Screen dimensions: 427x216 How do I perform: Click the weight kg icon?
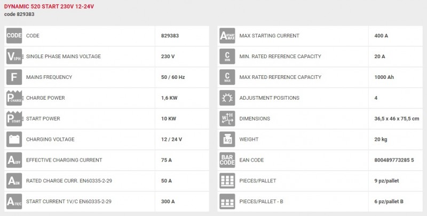[x=227, y=140]
